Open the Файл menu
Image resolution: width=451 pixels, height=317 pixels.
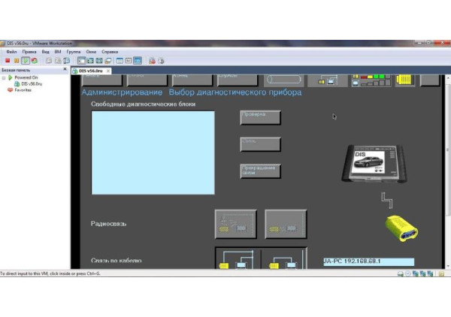pyautogui.click(x=11, y=51)
